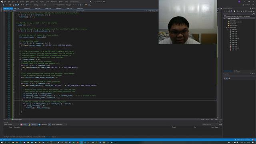Sort Error List by Description column
Viewport: 256px width, 144px height.
pos(17,127)
